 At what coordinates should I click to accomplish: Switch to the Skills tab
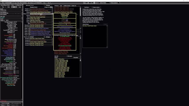9,7
